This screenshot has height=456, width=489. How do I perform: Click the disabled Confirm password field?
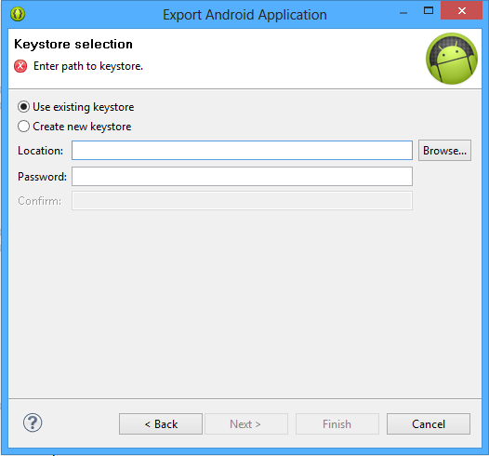[x=242, y=201]
